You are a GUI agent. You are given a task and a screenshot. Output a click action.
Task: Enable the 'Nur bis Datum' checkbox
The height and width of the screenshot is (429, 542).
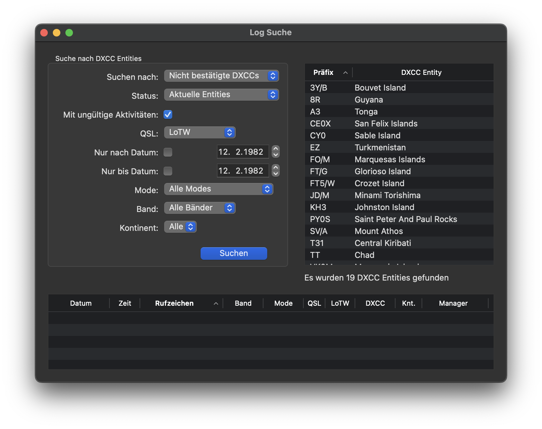[x=168, y=171]
